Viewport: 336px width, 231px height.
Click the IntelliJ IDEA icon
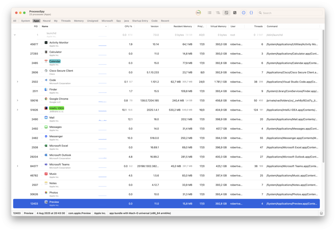[46, 108]
